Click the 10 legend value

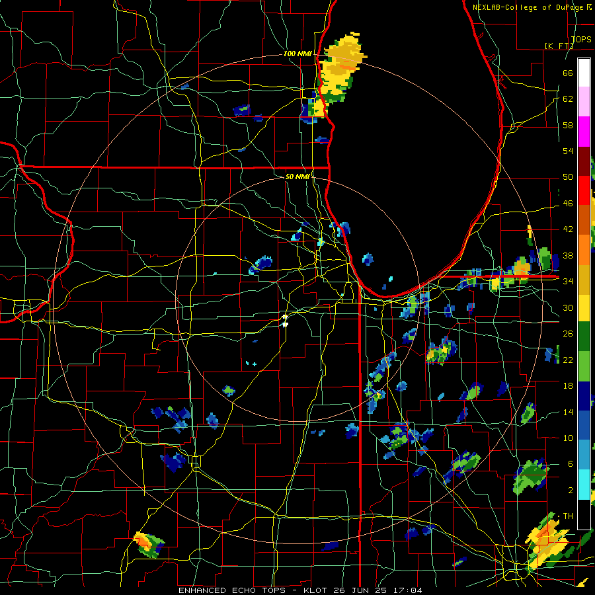pos(568,438)
